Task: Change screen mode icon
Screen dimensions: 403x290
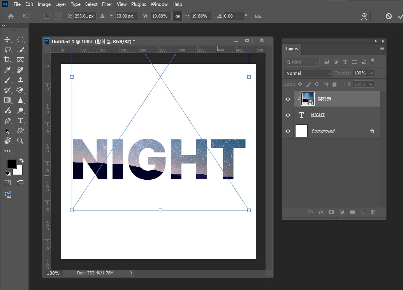Action: 20,183
